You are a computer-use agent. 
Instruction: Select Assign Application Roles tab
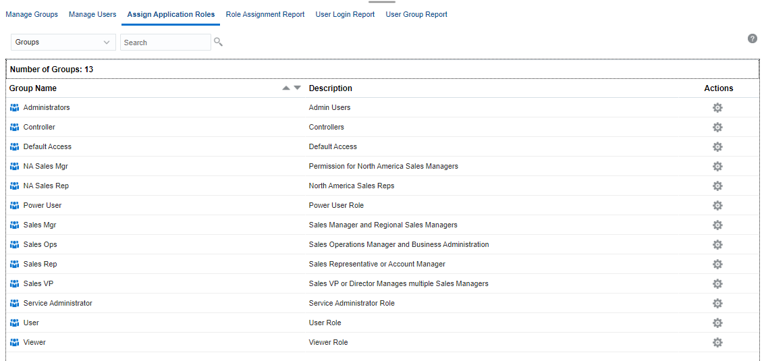pos(171,15)
